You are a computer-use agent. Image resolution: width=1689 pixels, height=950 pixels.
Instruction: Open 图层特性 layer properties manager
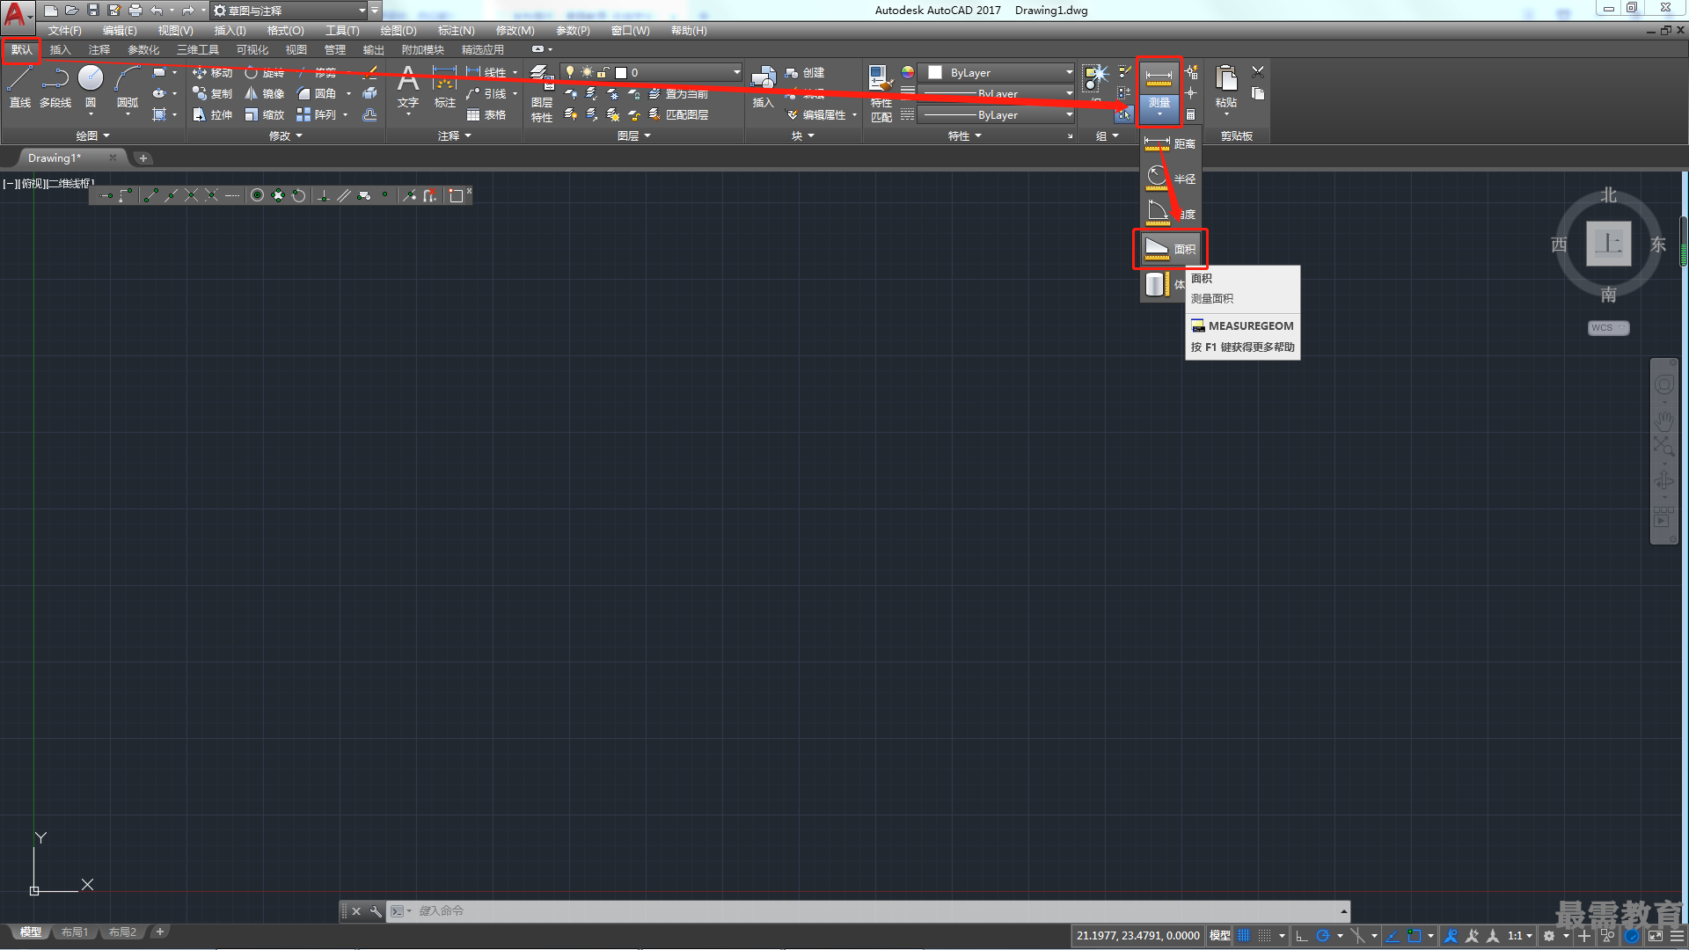point(542,94)
